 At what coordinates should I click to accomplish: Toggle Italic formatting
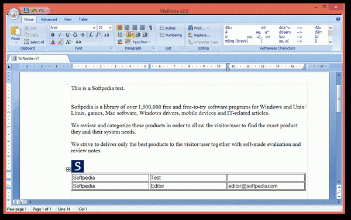pyautogui.click(x=60, y=35)
